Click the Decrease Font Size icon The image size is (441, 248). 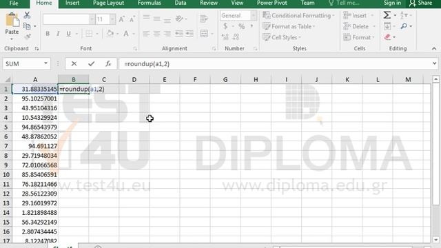point(132,19)
